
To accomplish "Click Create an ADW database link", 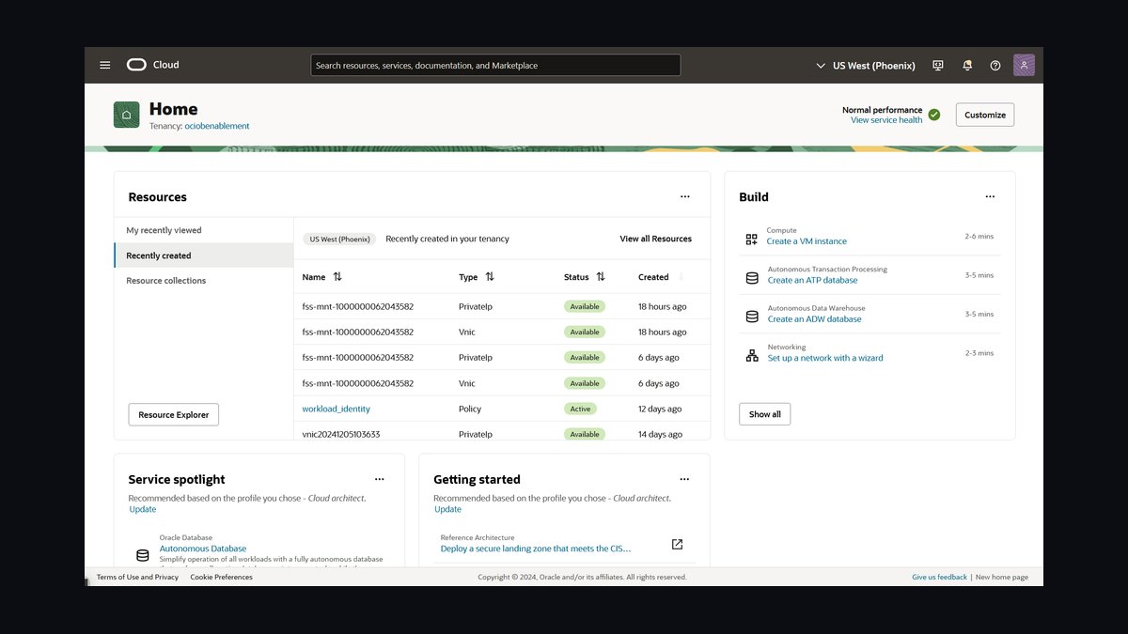I will point(814,319).
